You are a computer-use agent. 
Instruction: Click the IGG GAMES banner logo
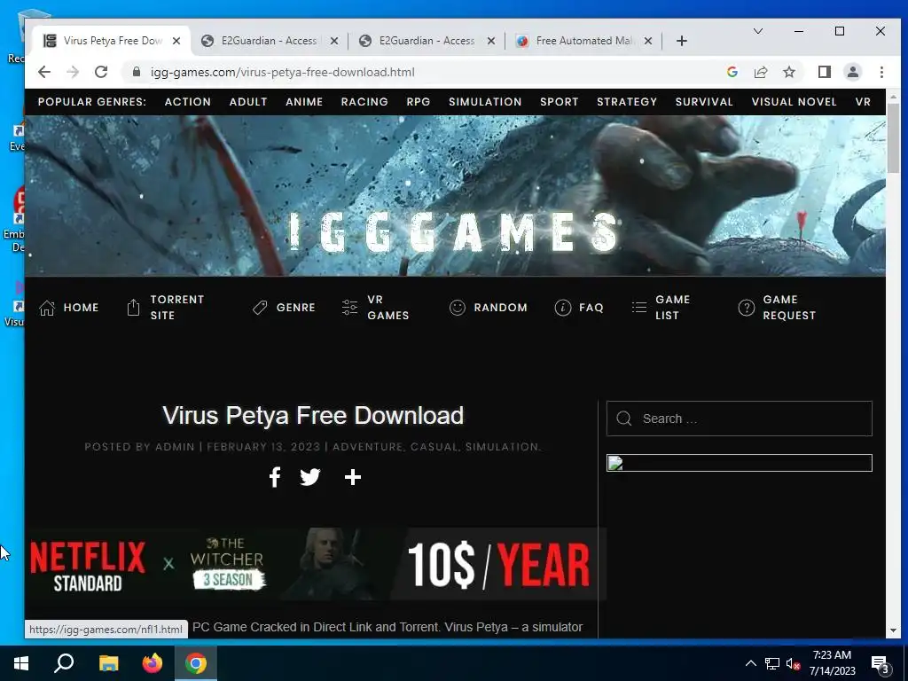click(455, 231)
